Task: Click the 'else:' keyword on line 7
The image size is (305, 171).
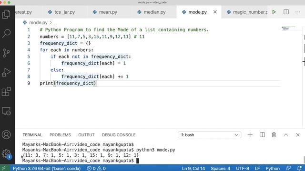Action: tap(57, 70)
